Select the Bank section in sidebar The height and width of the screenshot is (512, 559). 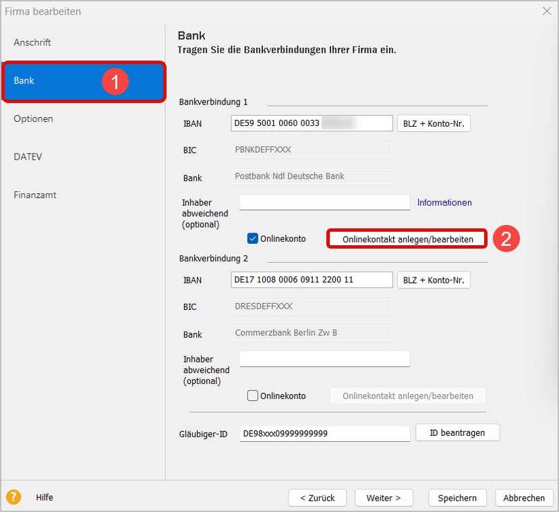[x=24, y=81]
